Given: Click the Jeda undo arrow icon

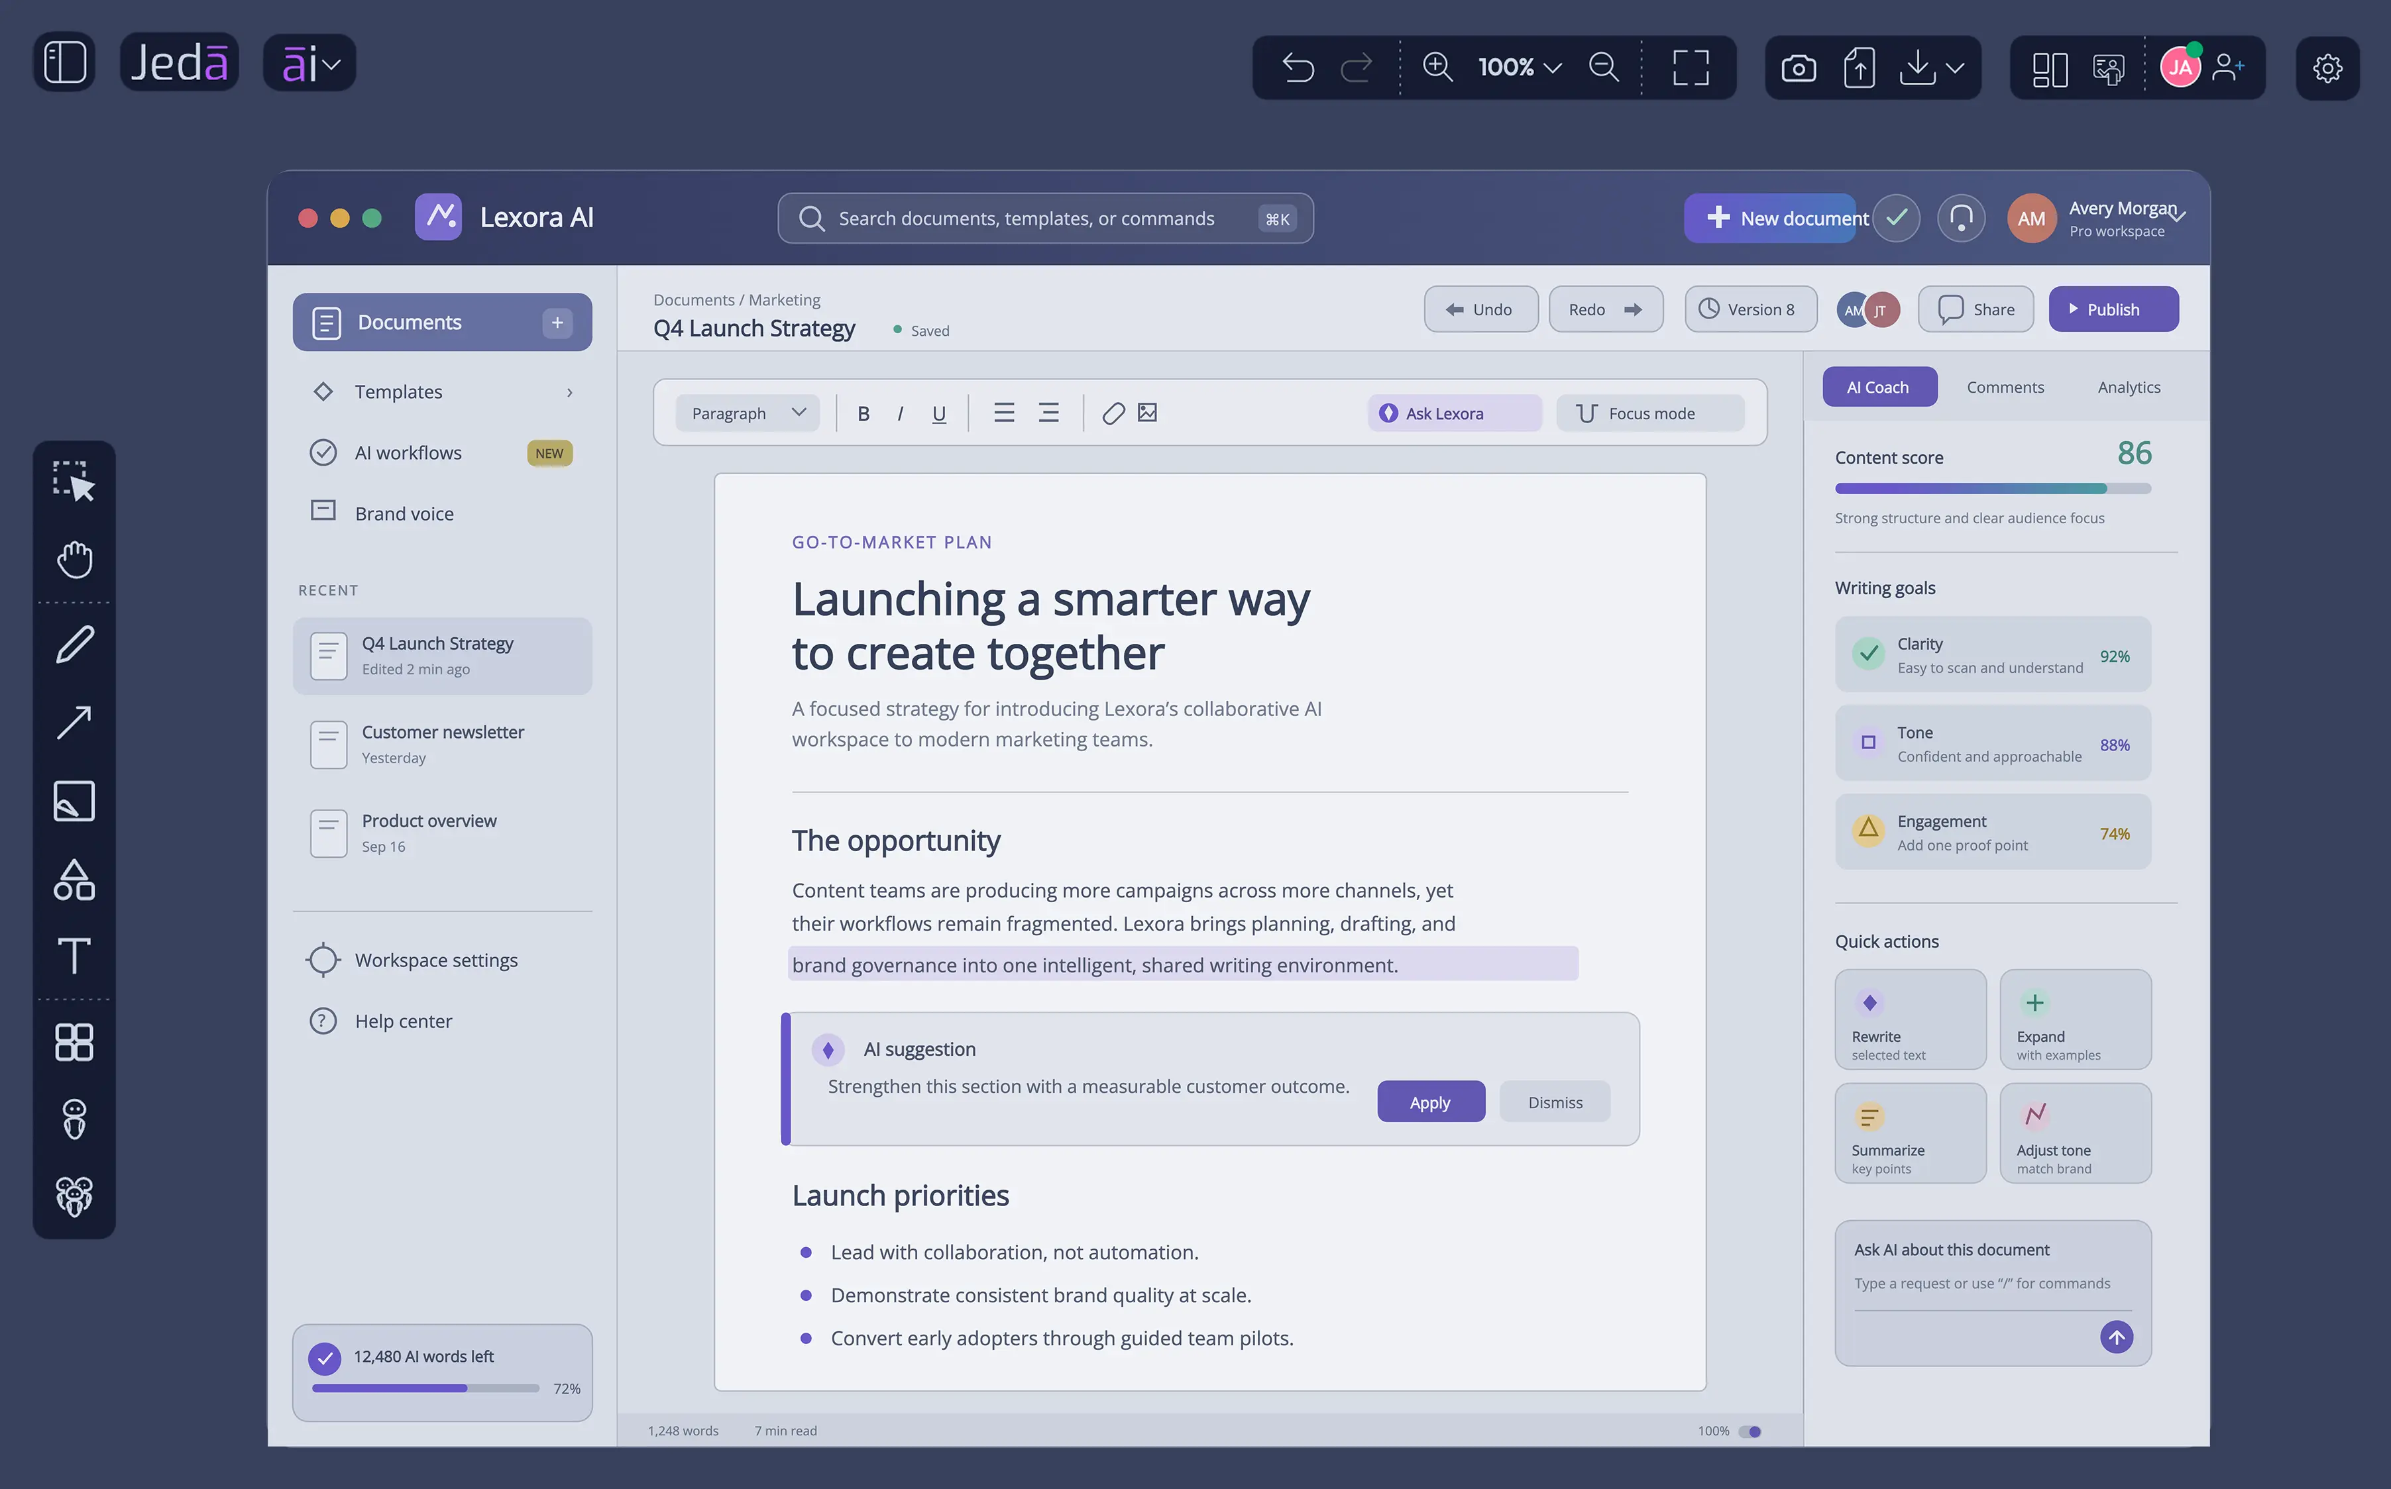Looking at the screenshot, I should pos(1298,67).
